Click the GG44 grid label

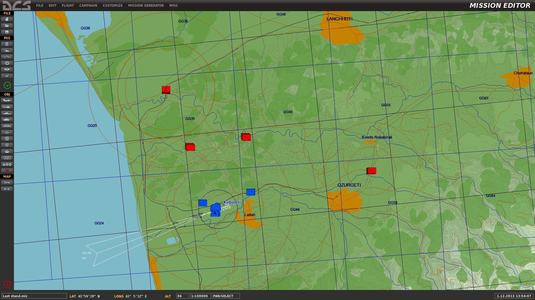pos(295,209)
